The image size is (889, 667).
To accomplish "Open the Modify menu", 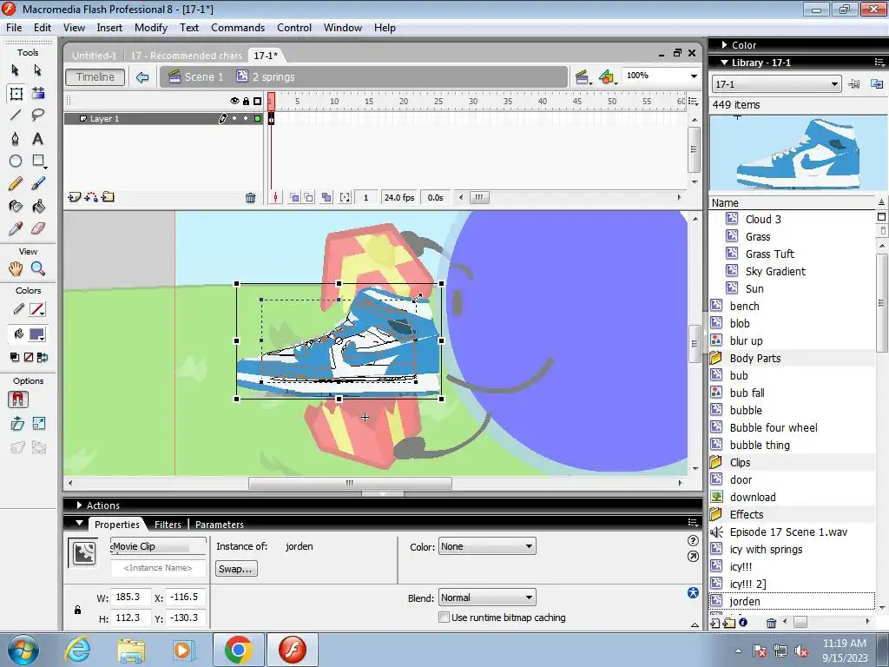I will [151, 27].
